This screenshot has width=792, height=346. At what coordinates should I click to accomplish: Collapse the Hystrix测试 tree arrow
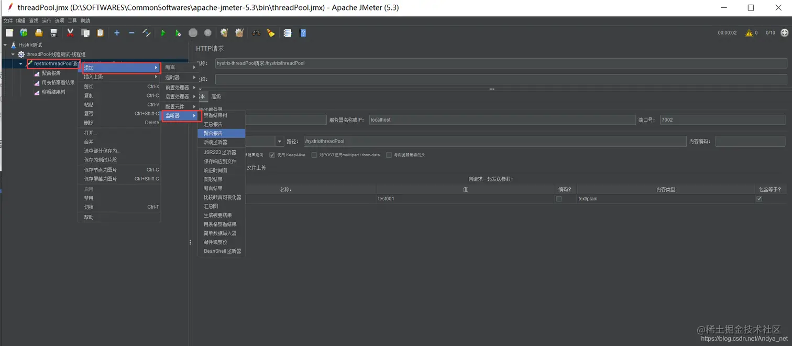tap(5, 45)
